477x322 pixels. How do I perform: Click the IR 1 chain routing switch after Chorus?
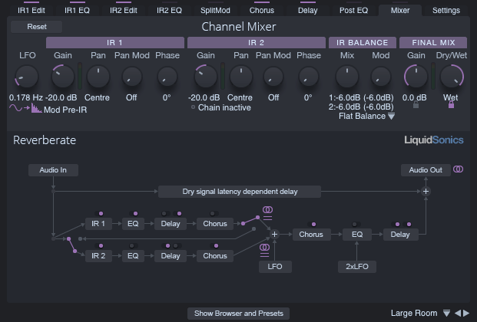(x=250, y=221)
